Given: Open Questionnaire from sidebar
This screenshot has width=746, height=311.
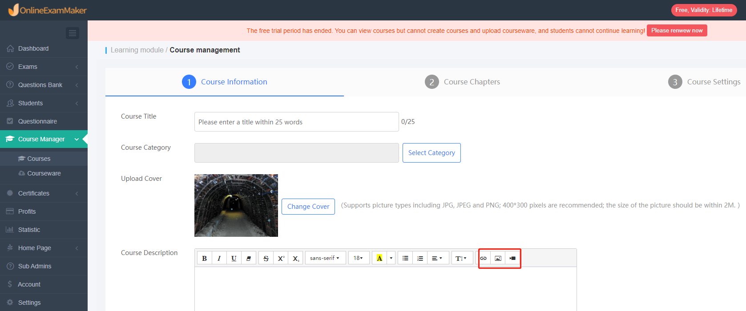Looking at the screenshot, I should [x=44, y=121].
